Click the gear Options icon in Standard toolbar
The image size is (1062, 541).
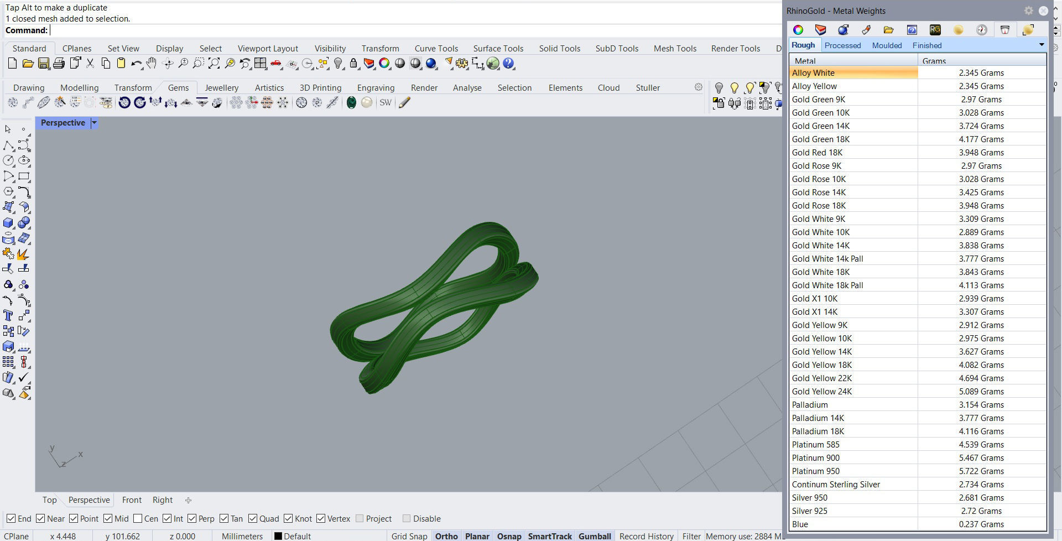tap(462, 64)
